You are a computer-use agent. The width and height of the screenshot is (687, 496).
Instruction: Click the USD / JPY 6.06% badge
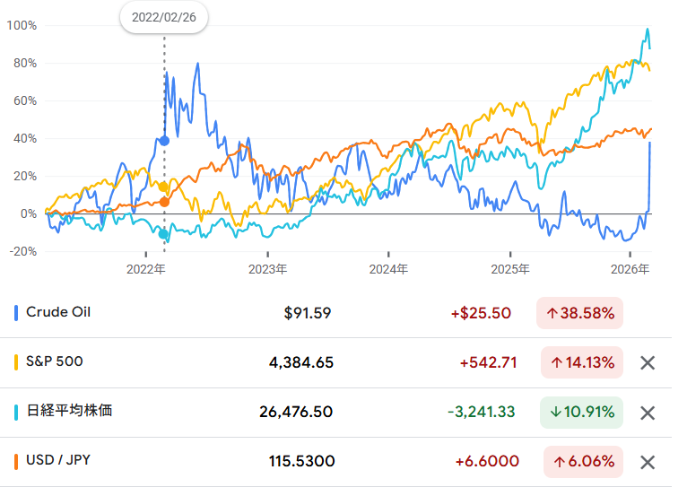580,462
